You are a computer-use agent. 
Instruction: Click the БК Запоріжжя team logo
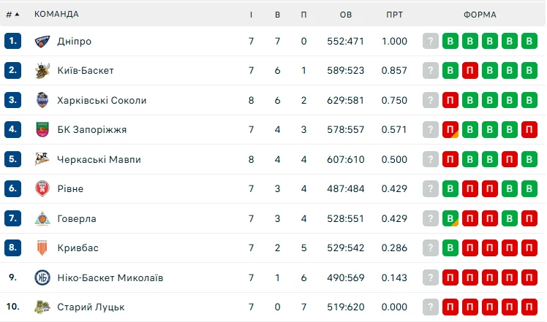pyautogui.click(x=42, y=130)
